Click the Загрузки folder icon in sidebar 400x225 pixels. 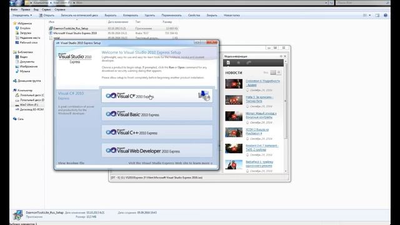click(17, 33)
